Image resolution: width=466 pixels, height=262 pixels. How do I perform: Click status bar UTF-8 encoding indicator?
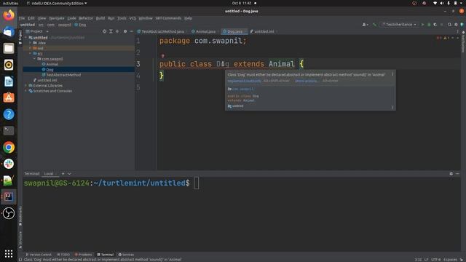point(435,260)
